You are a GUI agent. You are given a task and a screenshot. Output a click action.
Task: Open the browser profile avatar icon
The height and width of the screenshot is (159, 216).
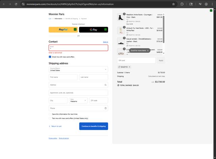click(206, 4)
